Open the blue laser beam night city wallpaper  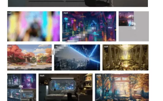coord(77,57)
